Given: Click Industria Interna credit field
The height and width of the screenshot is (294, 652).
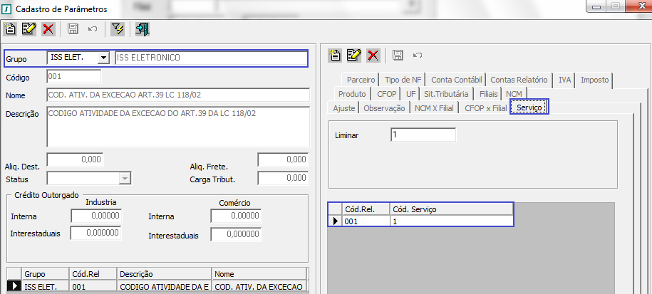Looking at the screenshot, I should [x=96, y=216].
